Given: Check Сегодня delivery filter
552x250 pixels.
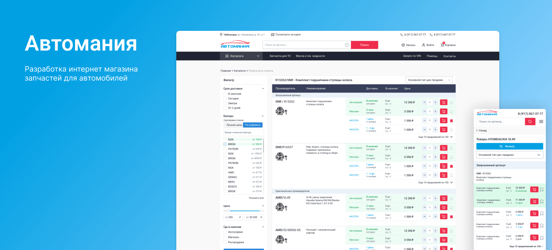Looking at the screenshot, I should coord(225,99).
